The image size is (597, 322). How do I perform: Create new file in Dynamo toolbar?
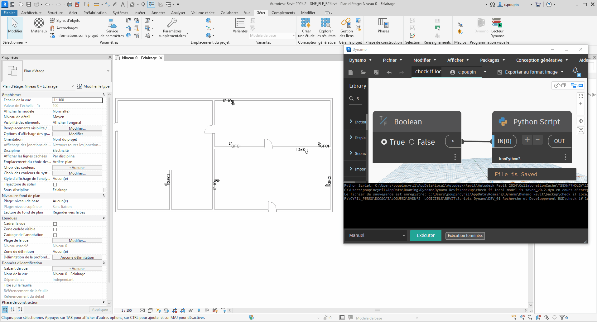pos(350,72)
